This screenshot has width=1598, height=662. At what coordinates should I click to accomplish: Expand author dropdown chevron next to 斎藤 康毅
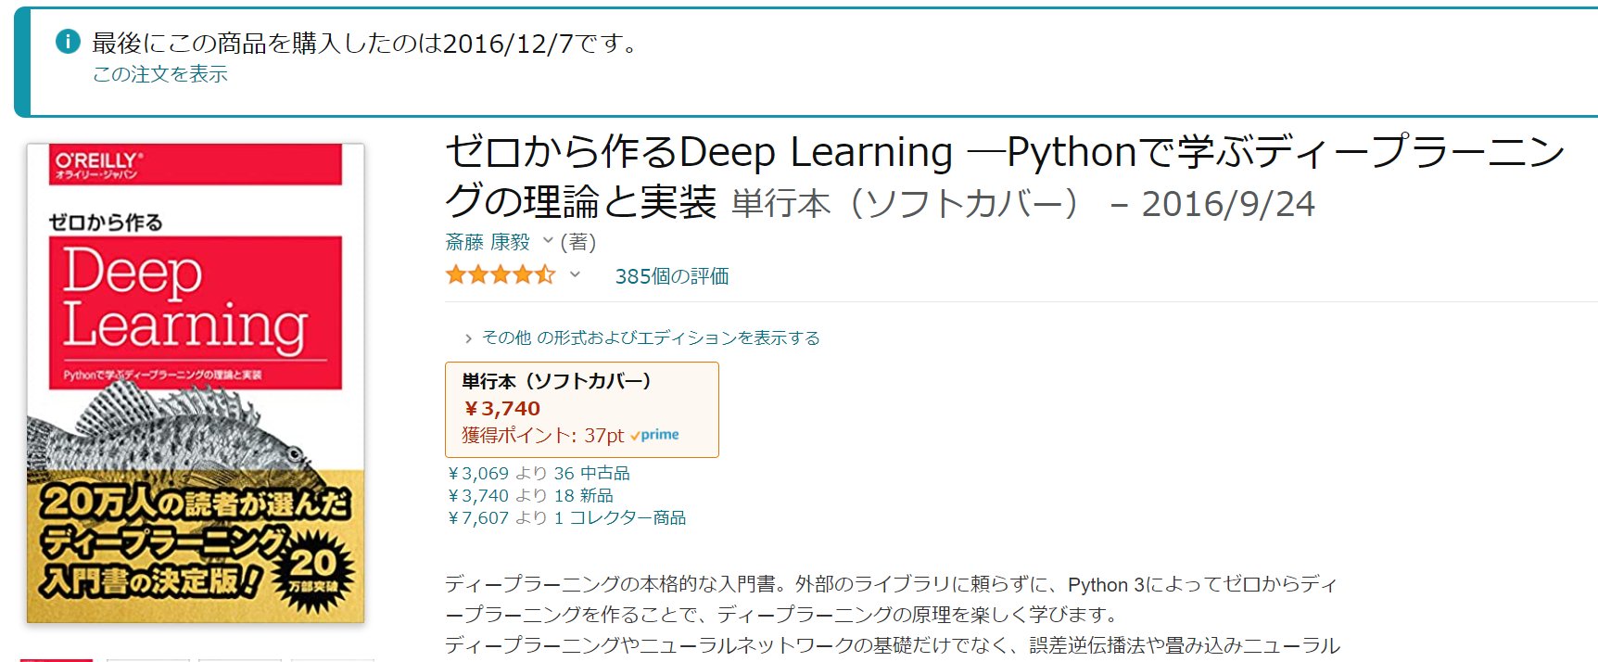pyautogui.click(x=548, y=241)
